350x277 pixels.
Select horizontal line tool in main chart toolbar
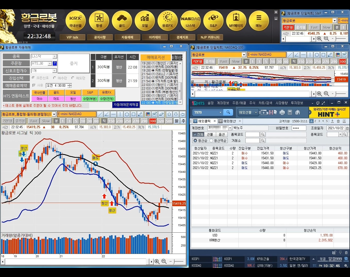coord(113,114)
